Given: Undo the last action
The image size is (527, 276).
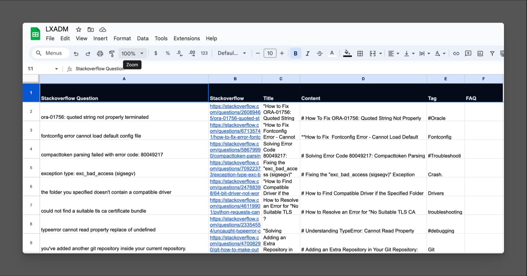Looking at the screenshot, I should [x=76, y=53].
